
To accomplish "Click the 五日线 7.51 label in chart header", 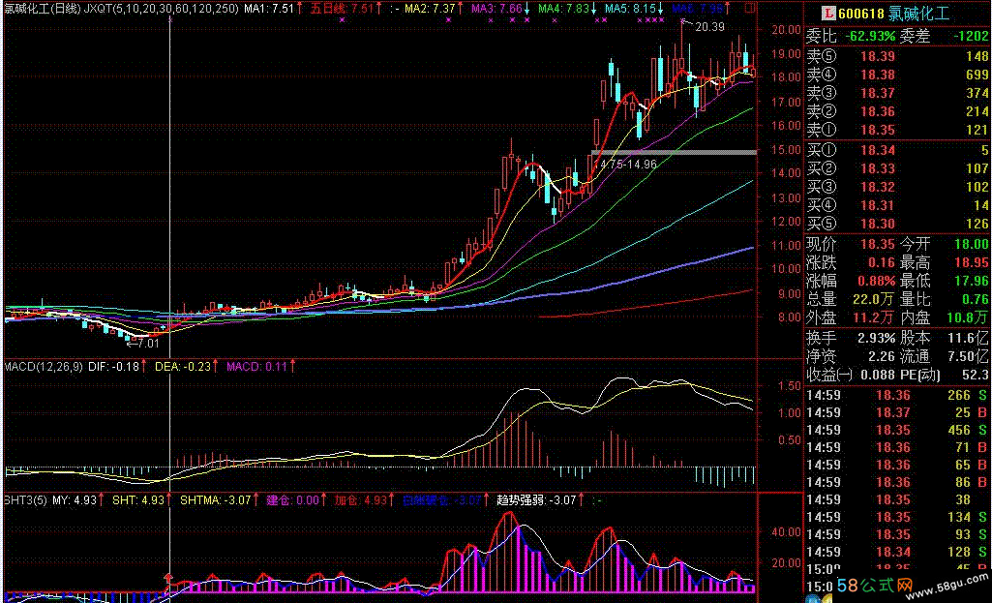I will pyautogui.click(x=346, y=9).
